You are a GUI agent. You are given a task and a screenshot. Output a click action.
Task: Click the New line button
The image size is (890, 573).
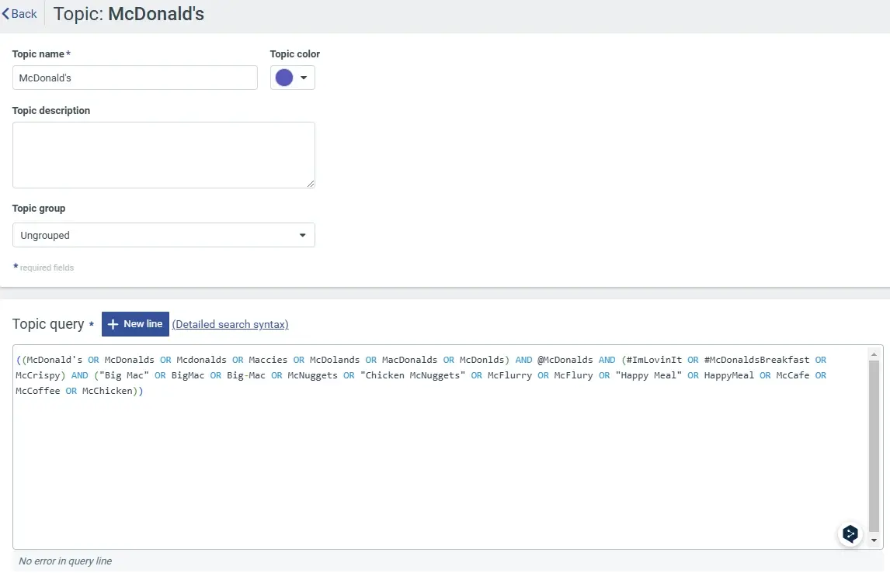[134, 323]
